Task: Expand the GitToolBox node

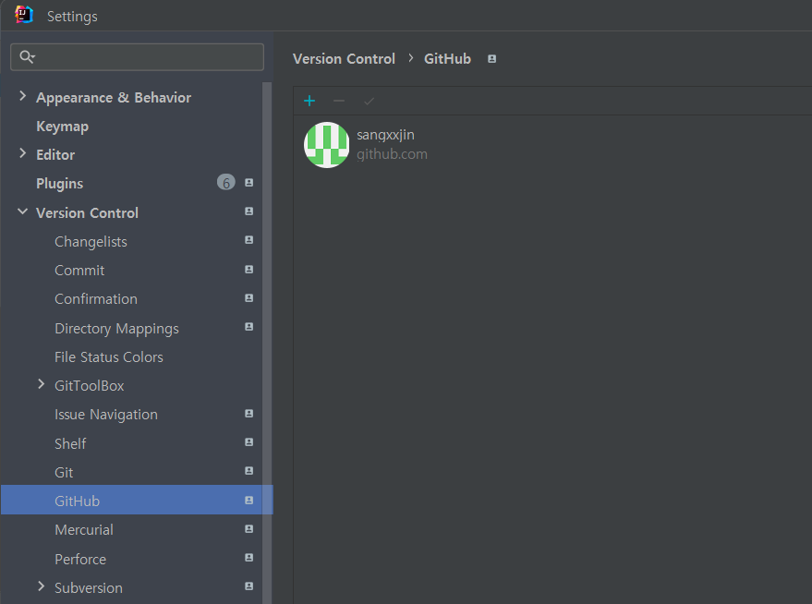Action: [41, 384]
